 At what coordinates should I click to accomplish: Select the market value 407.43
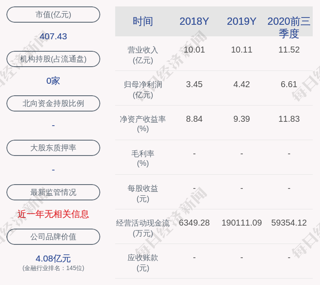click(53, 37)
